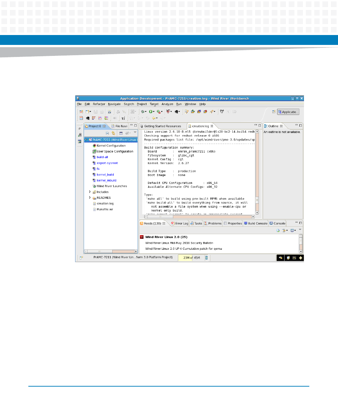Viewport: 338px width, 405px height.
Task: Click the red Wind River feed icon
Action: (142, 237)
